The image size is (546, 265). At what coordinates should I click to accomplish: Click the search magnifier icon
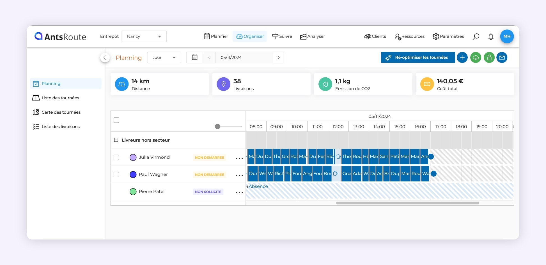tap(476, 36)
